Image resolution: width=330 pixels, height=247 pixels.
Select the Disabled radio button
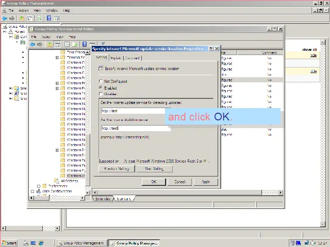[101, 94]
